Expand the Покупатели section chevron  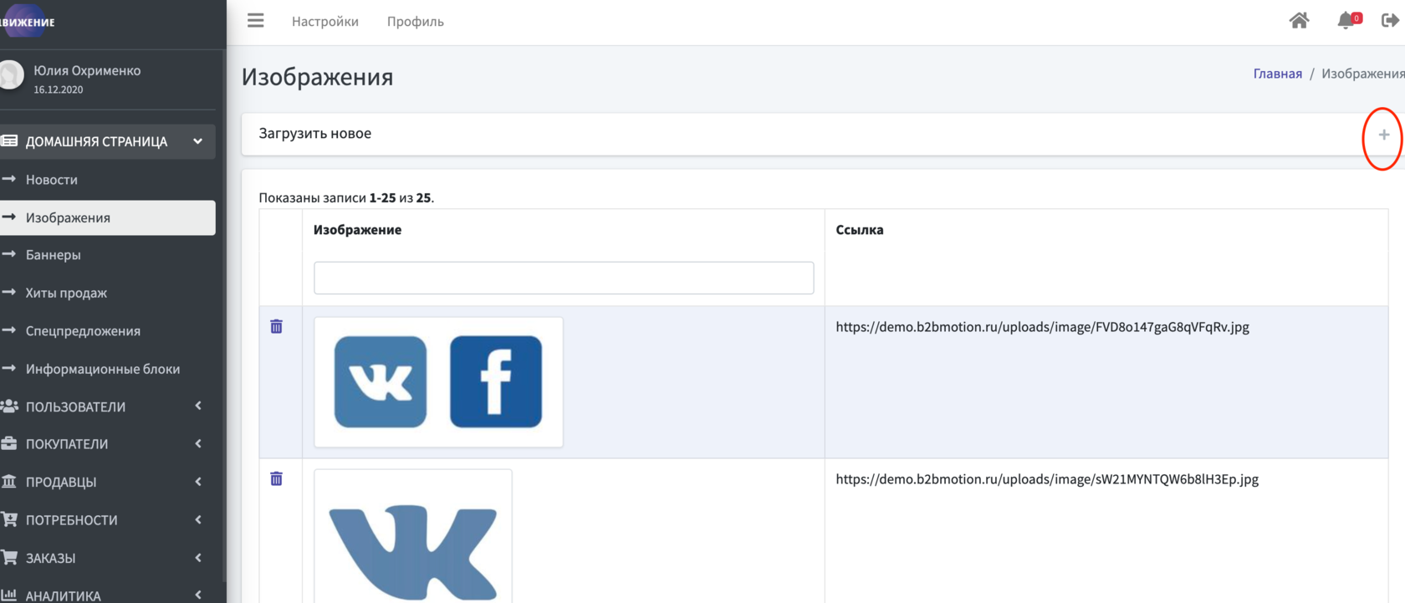click(198, 443)
